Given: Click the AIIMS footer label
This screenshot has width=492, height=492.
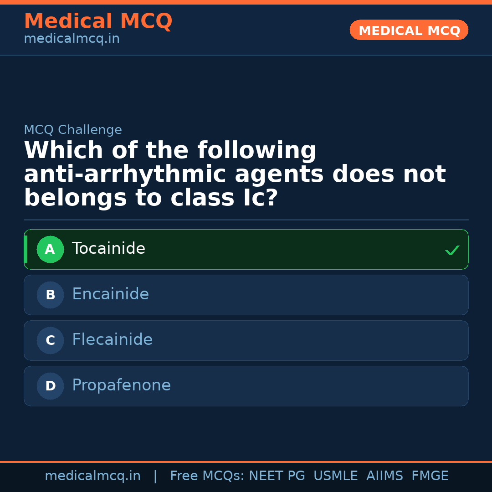Looking at the screenshot, I should 384,476.
